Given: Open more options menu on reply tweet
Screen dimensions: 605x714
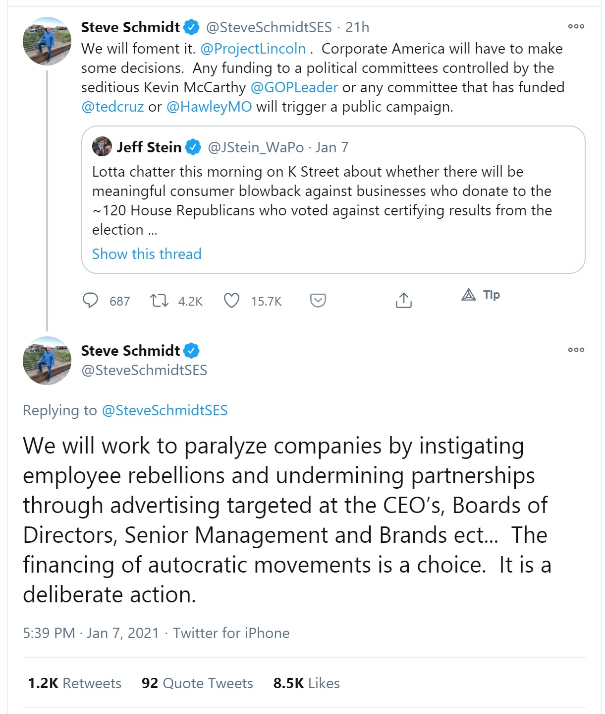Looking at the screenshot, I should (576, 350).
